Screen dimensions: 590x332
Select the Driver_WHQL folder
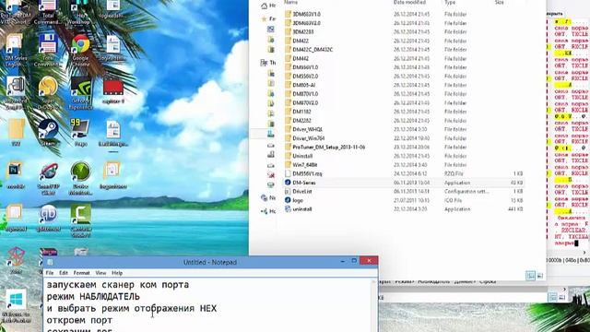404,129
